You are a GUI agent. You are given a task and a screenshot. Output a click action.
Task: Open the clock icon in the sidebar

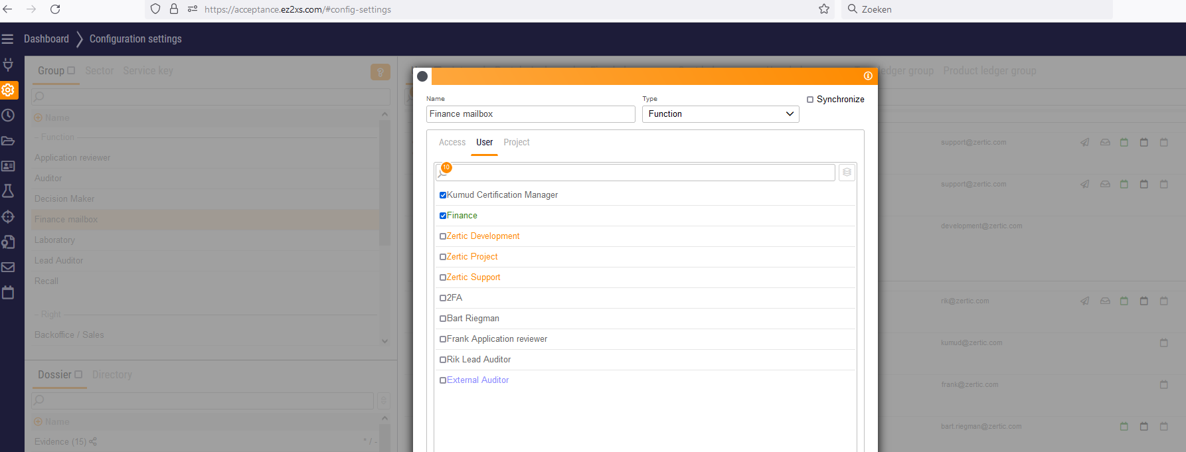coord(8,115)
